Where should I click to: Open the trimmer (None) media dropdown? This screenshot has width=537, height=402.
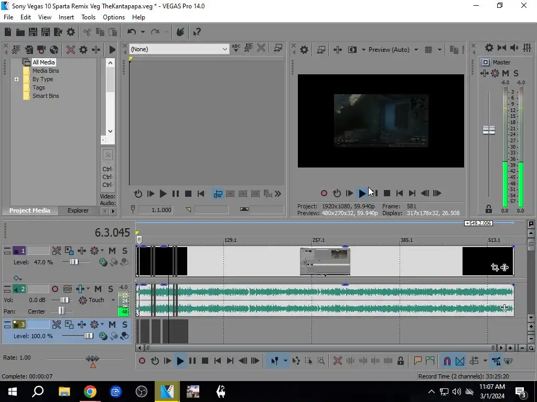[224, 49]
